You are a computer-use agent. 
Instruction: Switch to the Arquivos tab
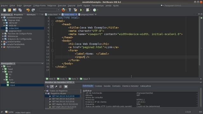(x=18, y=15)
